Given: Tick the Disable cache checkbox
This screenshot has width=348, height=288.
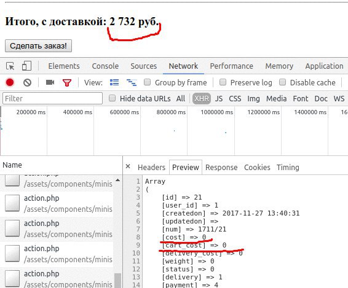Looking at the screenshot, I should (x=282, y=82).
